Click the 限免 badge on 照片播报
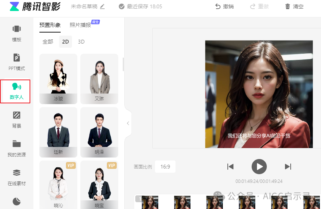Image resolution: width=321 pixels, height=209 pixels. [96, 22]
